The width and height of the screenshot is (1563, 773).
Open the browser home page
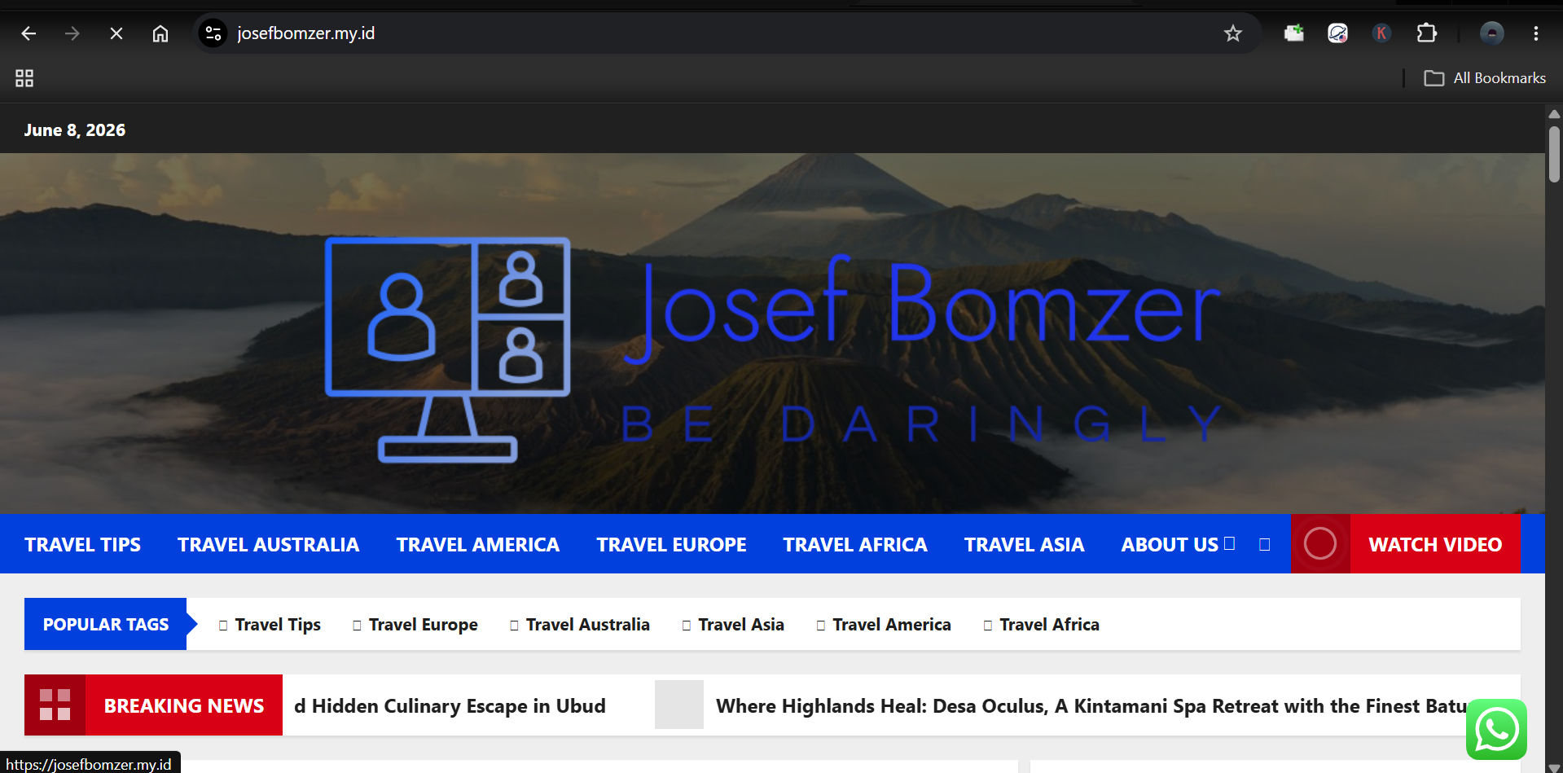160,33
